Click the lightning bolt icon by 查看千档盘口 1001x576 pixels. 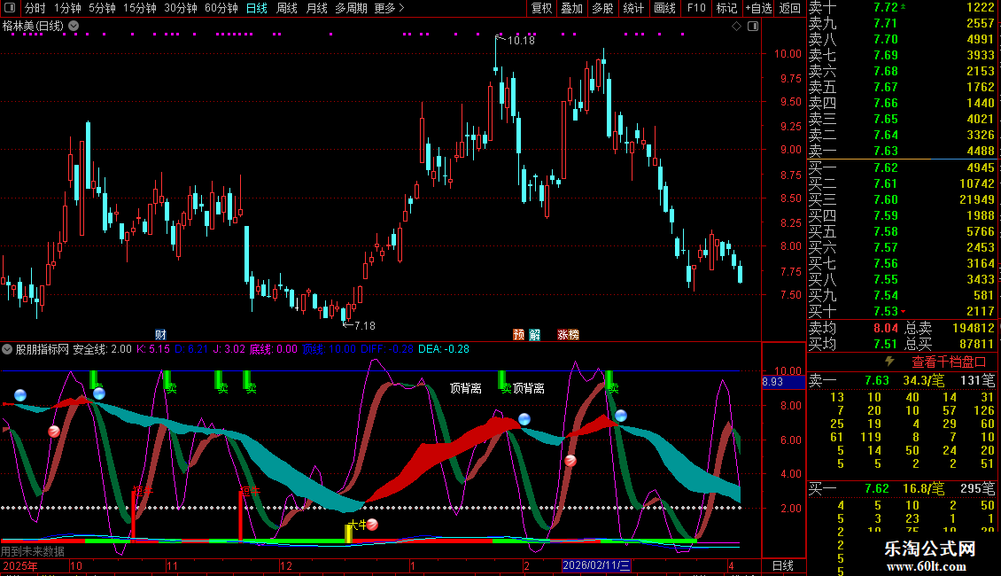coord(890,362)
